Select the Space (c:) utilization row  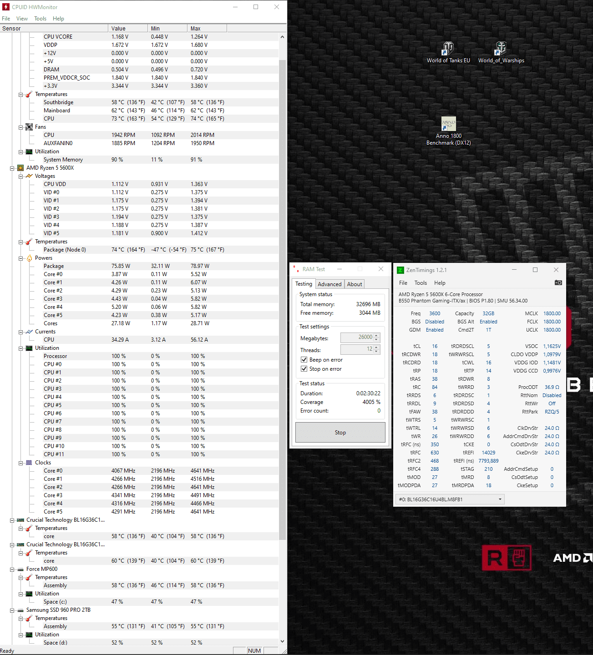(139, 602)
